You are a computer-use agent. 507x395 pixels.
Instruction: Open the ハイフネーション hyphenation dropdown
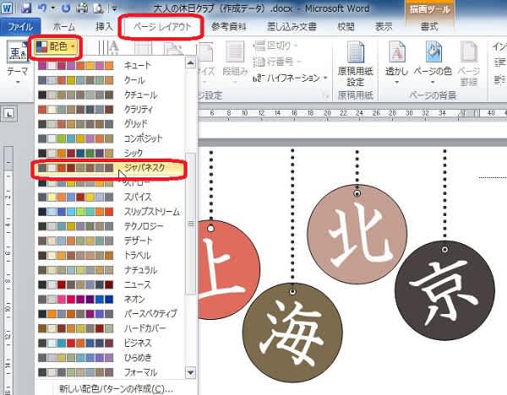pos(292,78)
